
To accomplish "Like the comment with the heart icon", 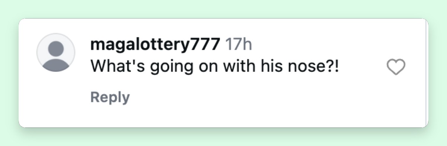I will point(396,67).
